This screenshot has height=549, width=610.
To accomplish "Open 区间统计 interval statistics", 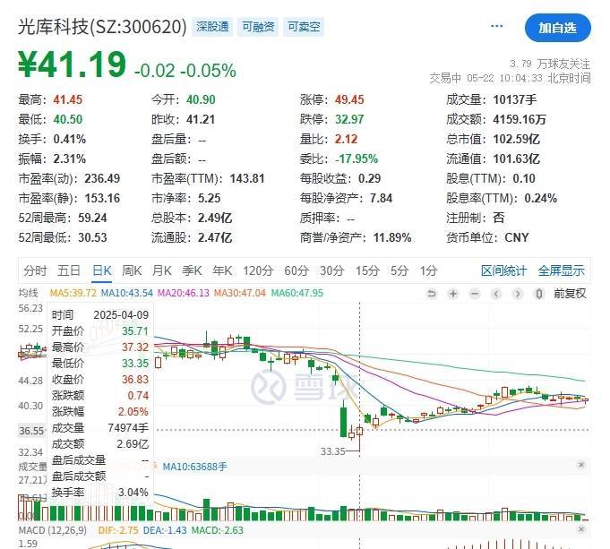I will pos(504,270).
